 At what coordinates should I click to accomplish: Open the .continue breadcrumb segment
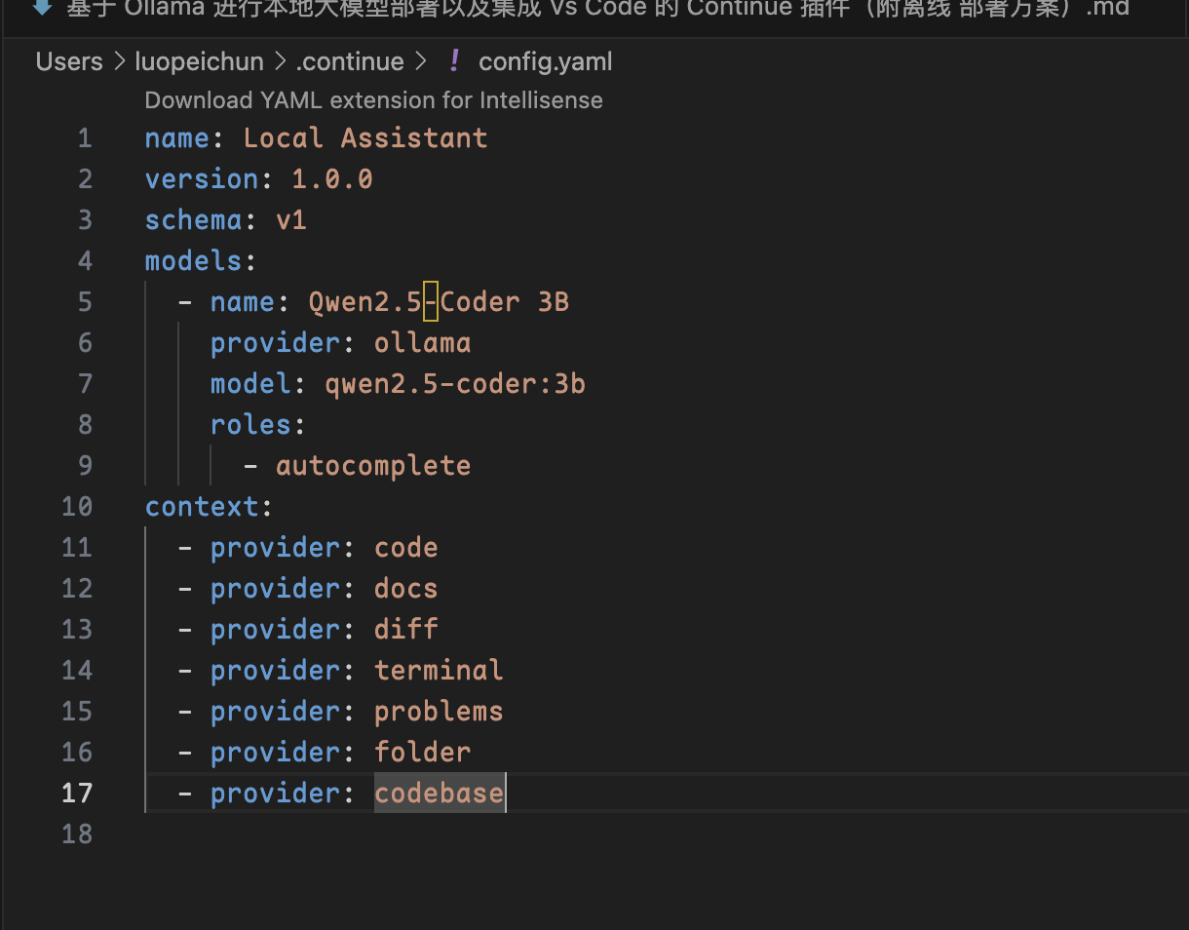tap(350, 61)
